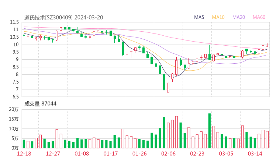Click the MA10 legend label
Viewport: 273px width, 162px height.
click(218, 17)
